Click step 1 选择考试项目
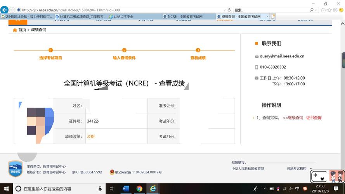The image size is (345, 194). coord(50,54)
